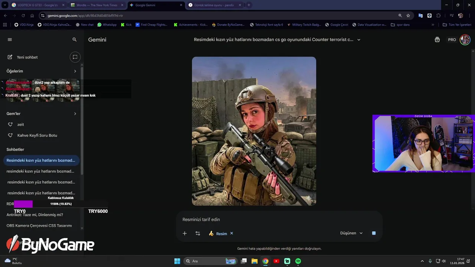Image resolution: width=475 pixels, height=267 pixels.
Task: Open the Google account avatar in Gemini
Action: [x=465, y=40]
